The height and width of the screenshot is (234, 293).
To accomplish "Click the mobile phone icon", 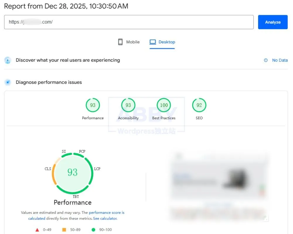I will coord(120,42).
